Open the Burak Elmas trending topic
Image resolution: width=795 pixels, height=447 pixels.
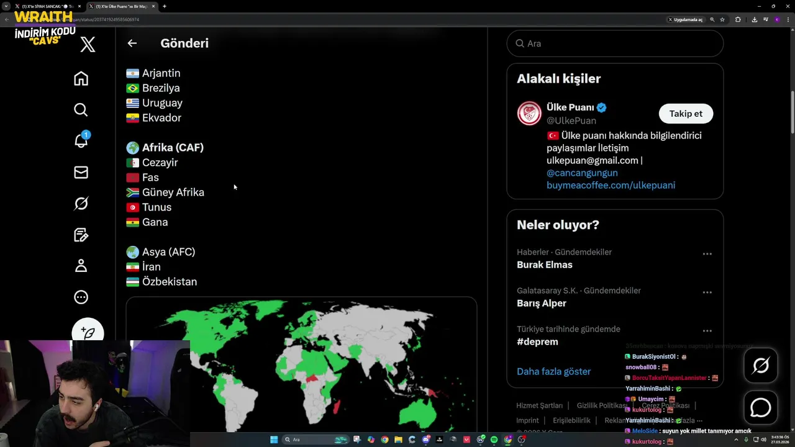545,264
